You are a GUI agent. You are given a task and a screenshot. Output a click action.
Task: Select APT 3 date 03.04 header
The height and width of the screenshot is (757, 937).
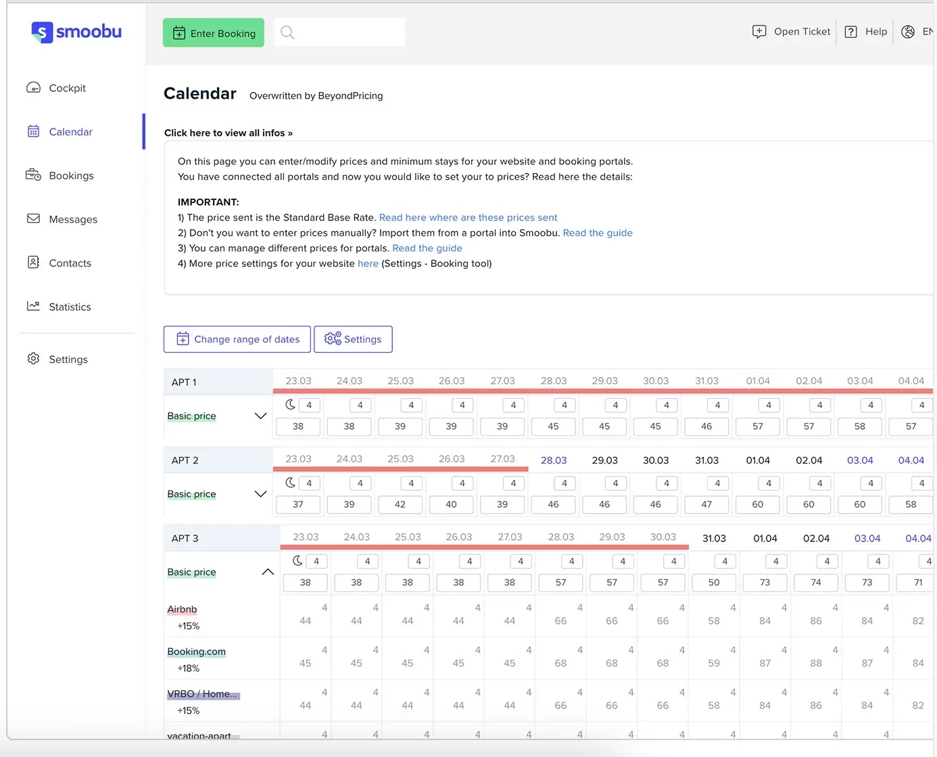coord(867,539)
